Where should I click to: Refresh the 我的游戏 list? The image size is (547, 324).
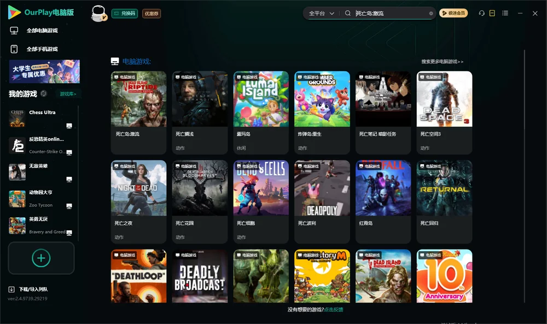[x=44, y=94]
